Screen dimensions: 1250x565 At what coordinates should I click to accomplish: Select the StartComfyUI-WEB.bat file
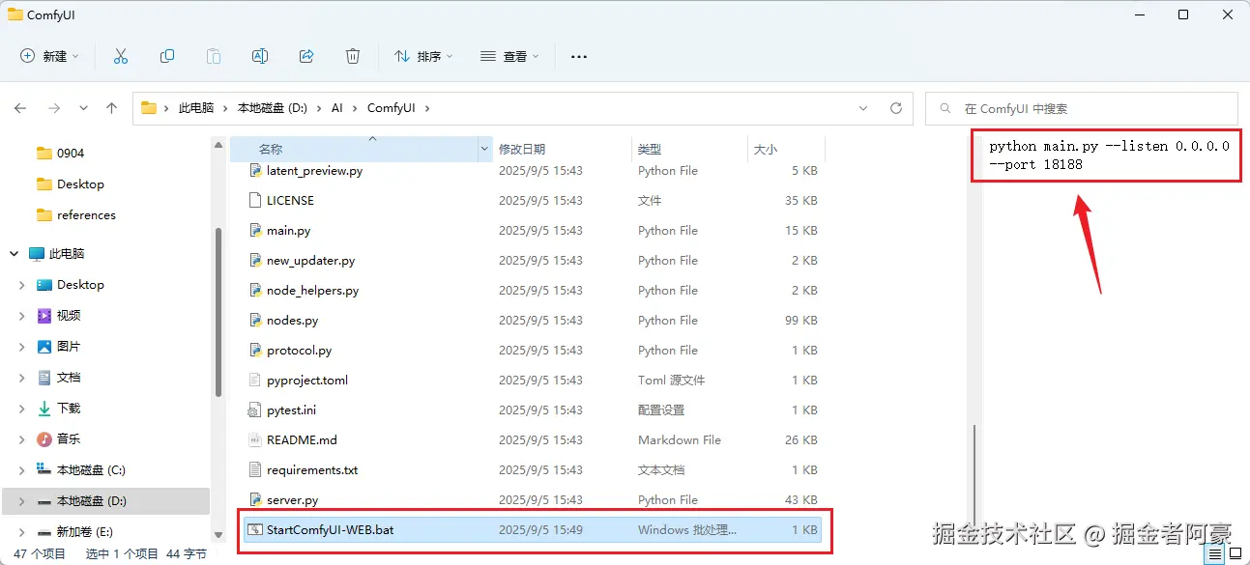point(533,529)
